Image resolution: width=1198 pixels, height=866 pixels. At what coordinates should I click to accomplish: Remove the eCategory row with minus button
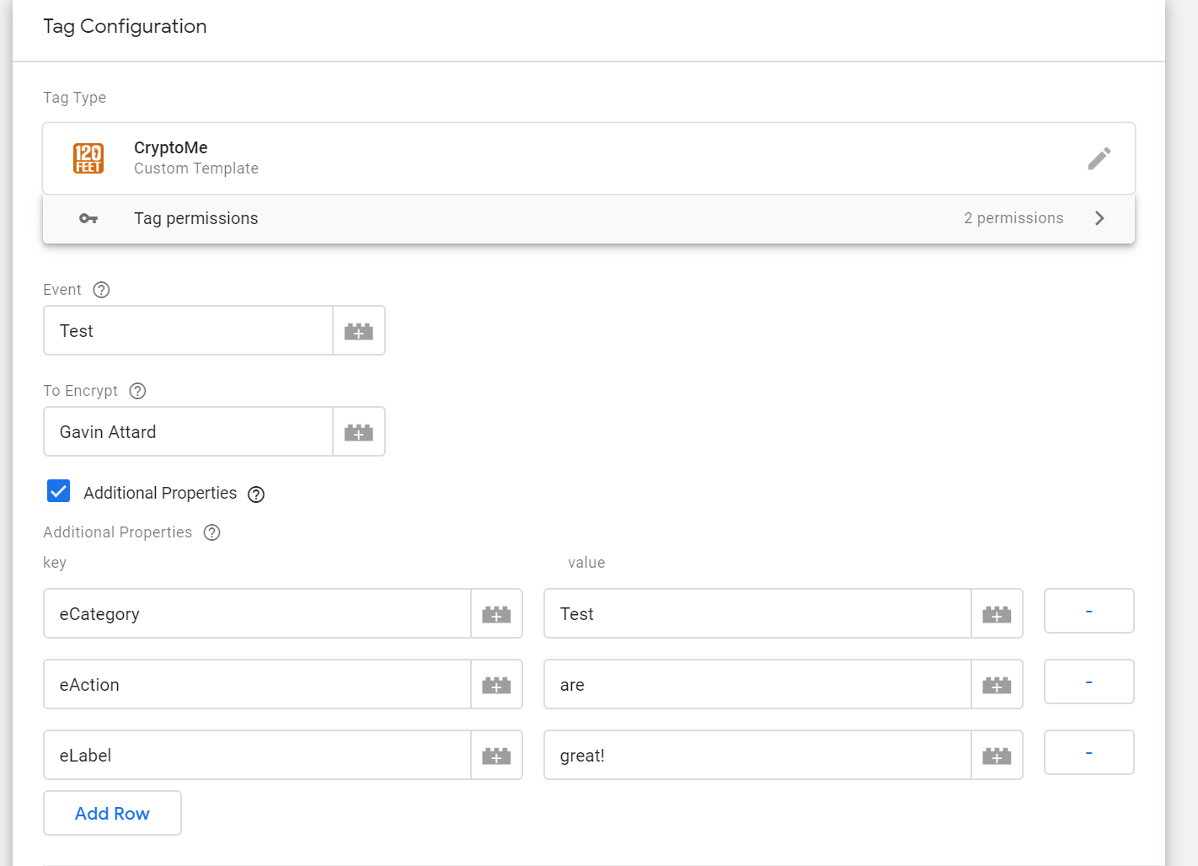[1088, 611]
